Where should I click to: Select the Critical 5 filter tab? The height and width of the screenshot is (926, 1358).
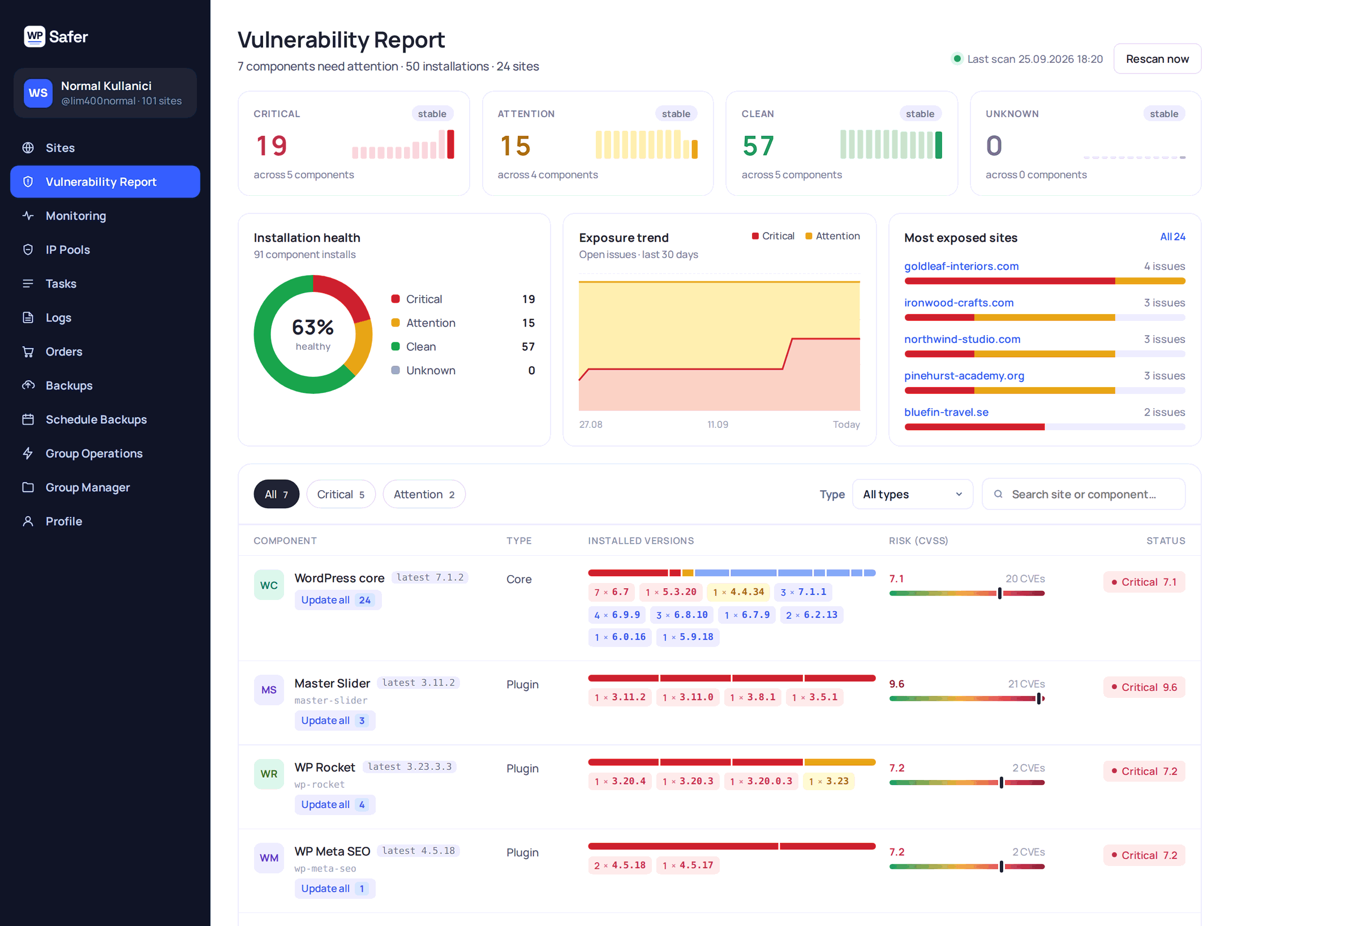pos(341,494)
